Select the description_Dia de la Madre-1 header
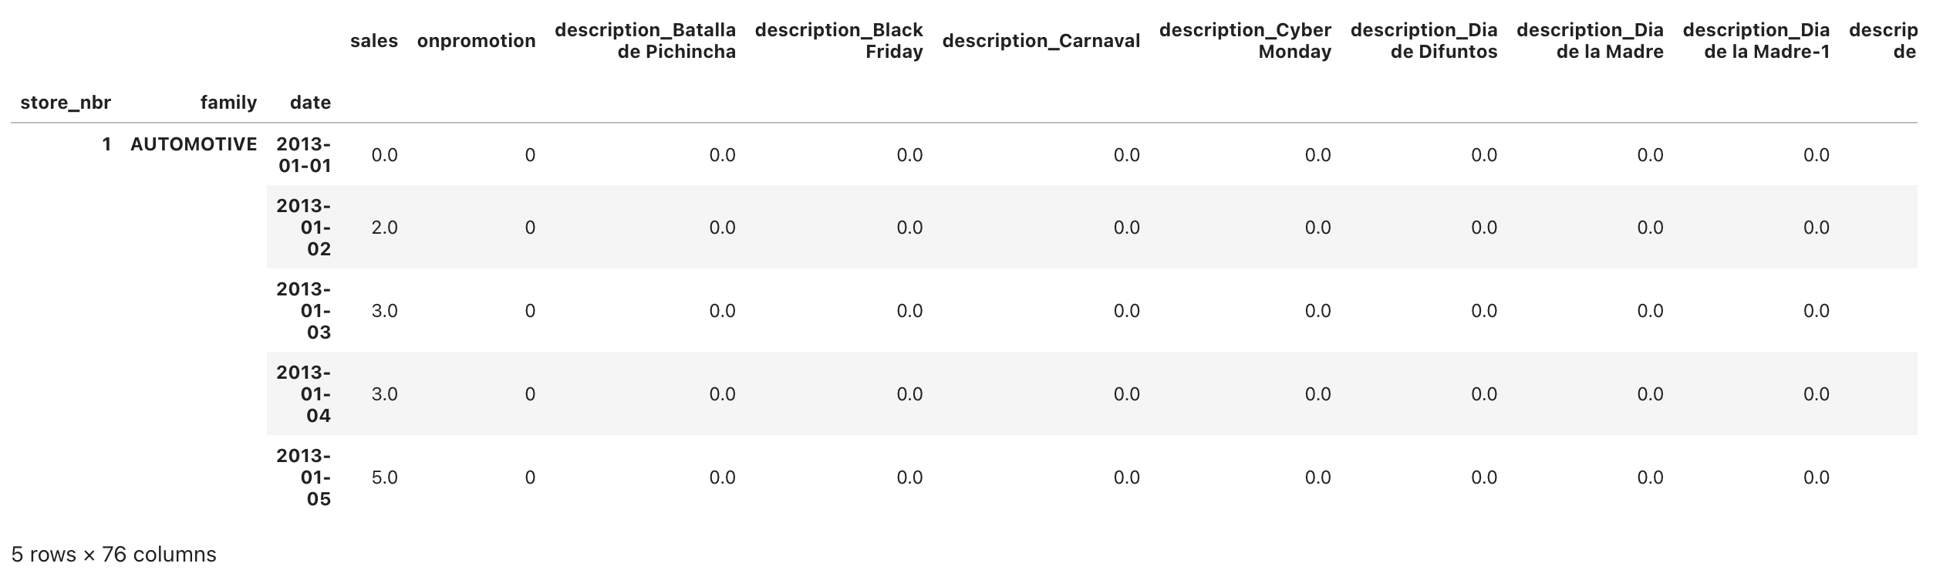 [1756, 41]
